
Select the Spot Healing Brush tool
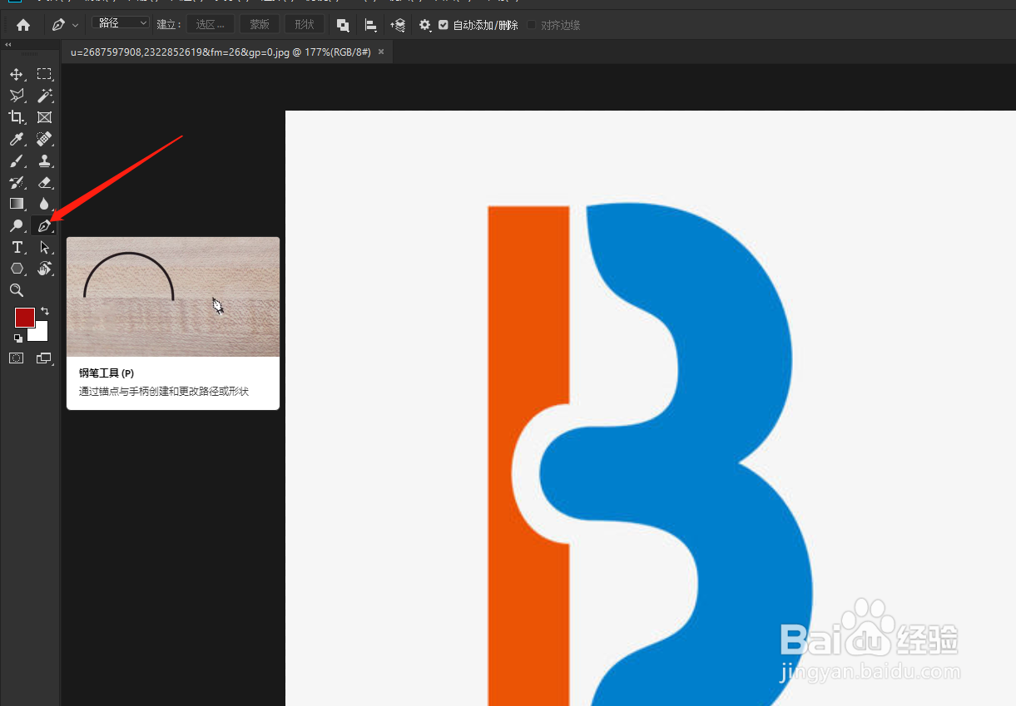click(44, 140)
